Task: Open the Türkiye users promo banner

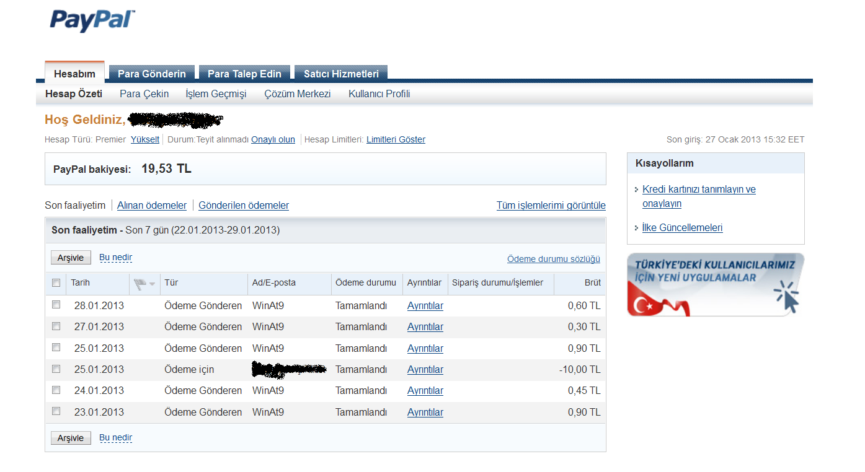Action: click(x=716, y=285)
